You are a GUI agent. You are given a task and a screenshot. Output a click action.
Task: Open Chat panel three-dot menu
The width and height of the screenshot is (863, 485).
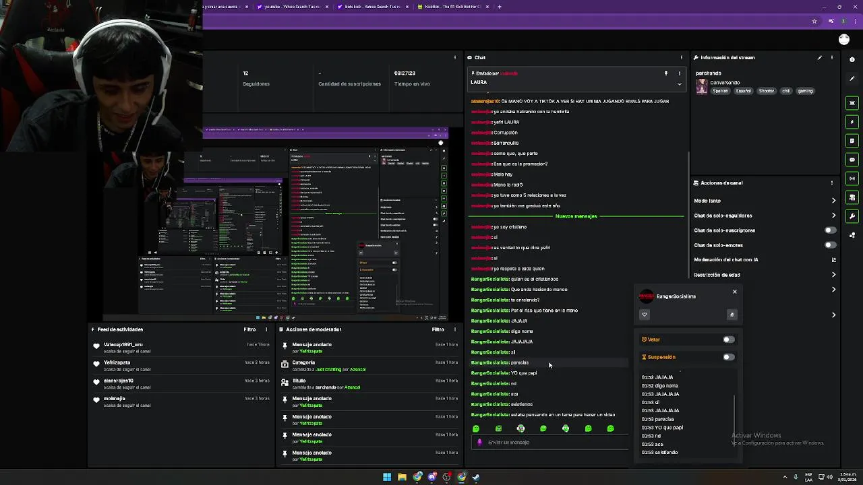[x=681, y=57]
